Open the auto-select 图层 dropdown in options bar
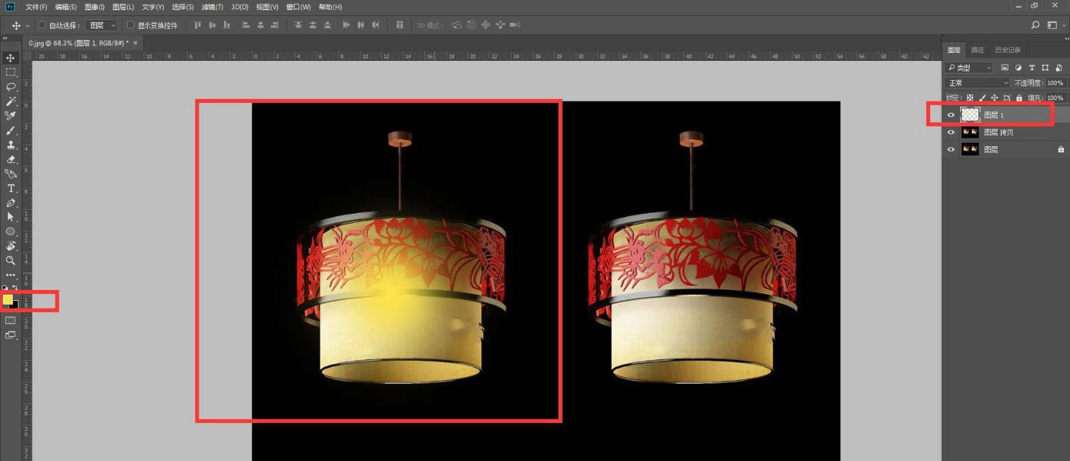1070x461 pixels. click(103, 25)
